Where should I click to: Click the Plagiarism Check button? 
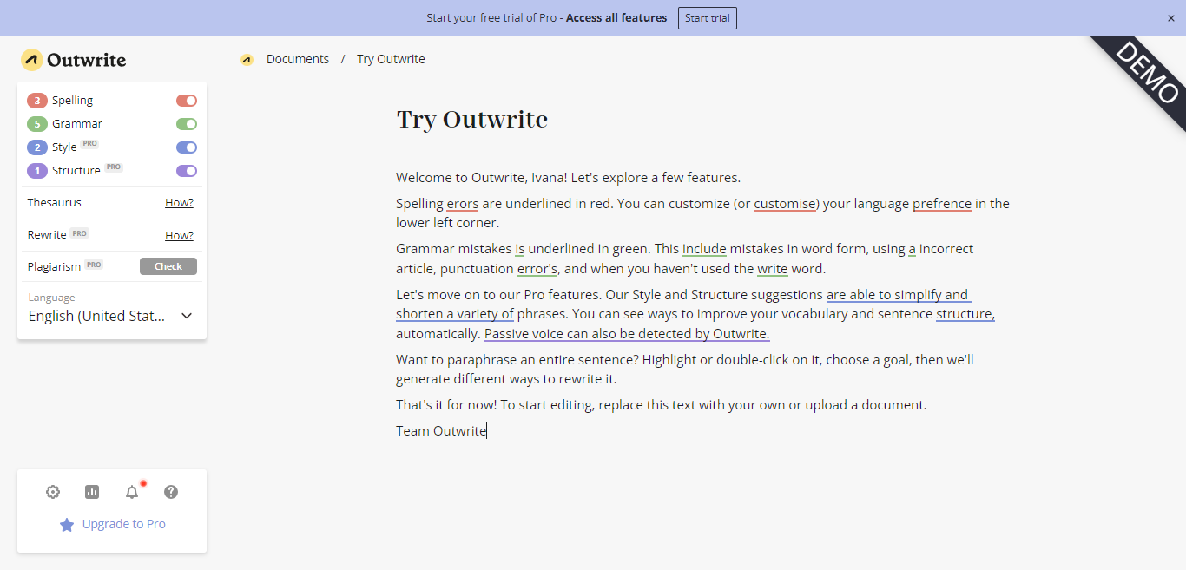168,266
